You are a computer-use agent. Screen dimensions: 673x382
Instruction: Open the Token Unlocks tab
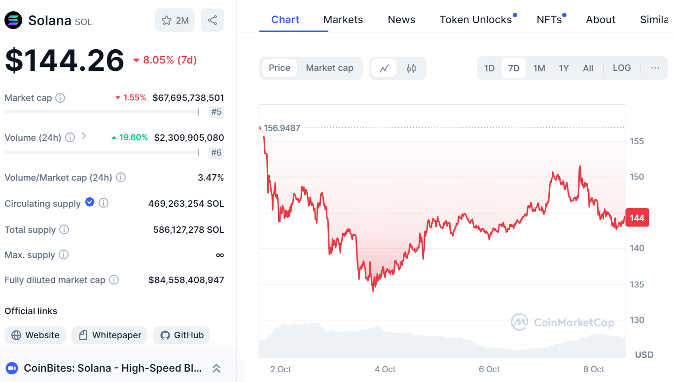tap(475, 19)
